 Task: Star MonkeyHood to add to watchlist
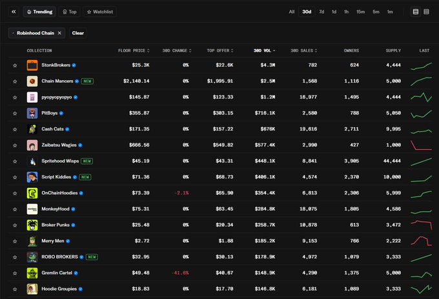tap(15, 209)
